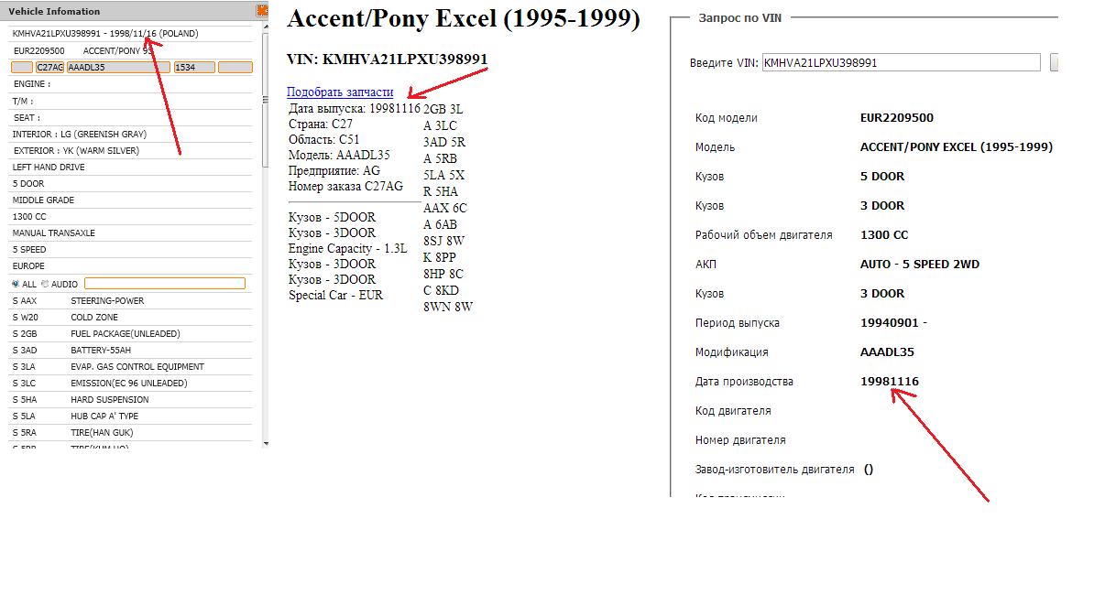Select the S 5HA HARD SUSPENSION row
The image size is (1116, 595).
[x=130, y=399]
